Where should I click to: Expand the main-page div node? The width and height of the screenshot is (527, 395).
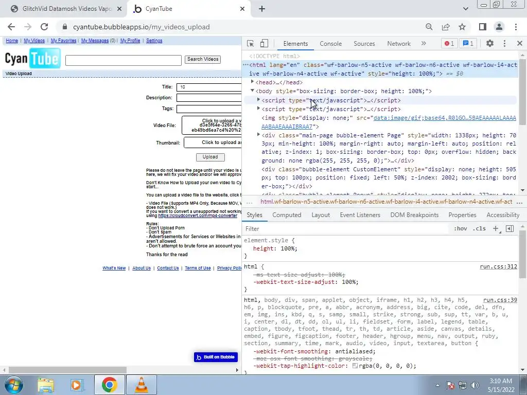coord(258,135)
